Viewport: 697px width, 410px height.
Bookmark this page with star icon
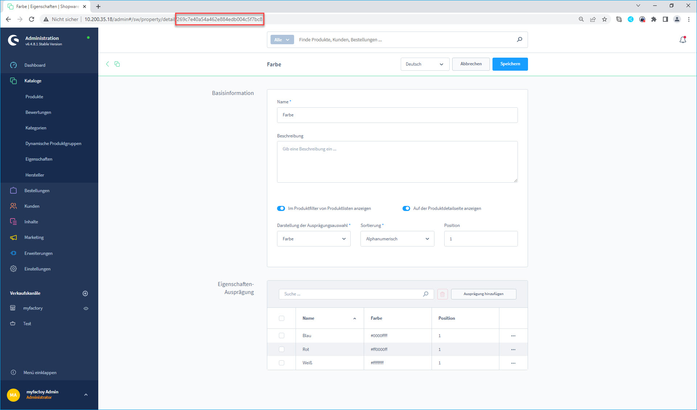[x=605, y=19]
